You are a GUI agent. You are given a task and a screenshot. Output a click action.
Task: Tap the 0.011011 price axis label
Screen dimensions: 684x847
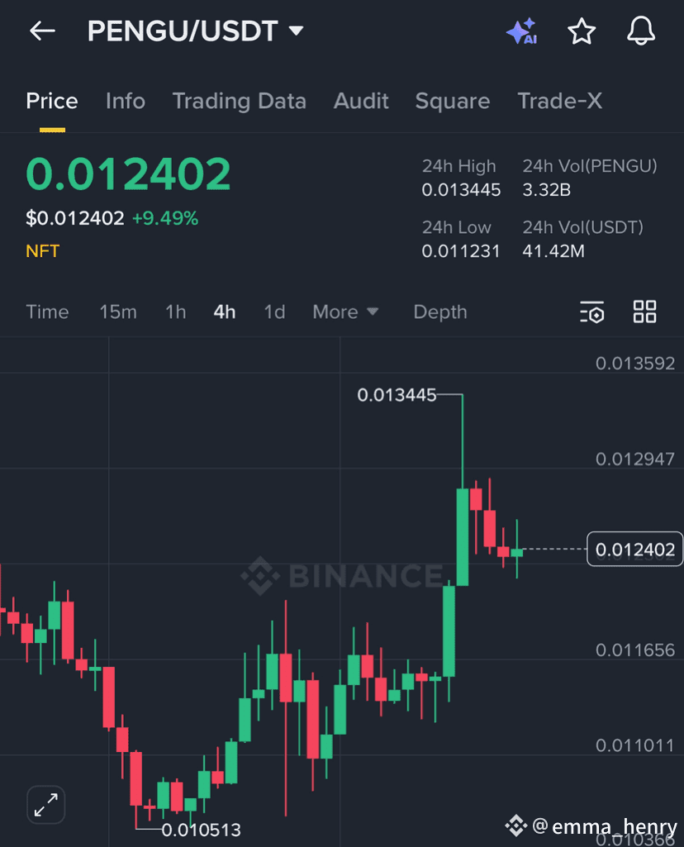coord(635,745)
